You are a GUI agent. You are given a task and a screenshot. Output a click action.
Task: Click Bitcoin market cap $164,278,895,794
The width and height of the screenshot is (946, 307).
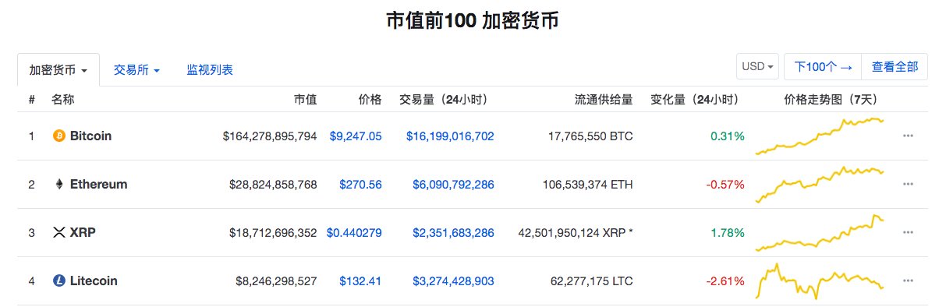point(270,136)
